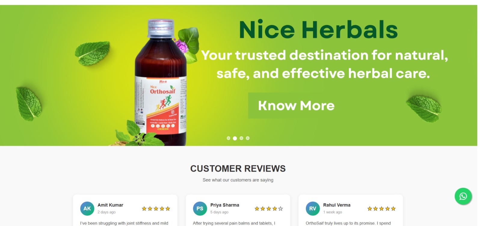Open Rahul Verma's reviewer name
The height and width of the screenshot is (226, 480).
[x=337, y=205]
